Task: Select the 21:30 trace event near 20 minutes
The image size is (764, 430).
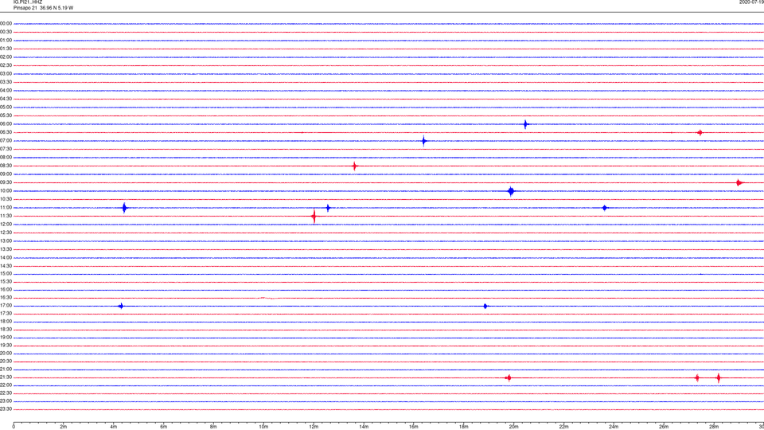Action: (x=509, y=377)
